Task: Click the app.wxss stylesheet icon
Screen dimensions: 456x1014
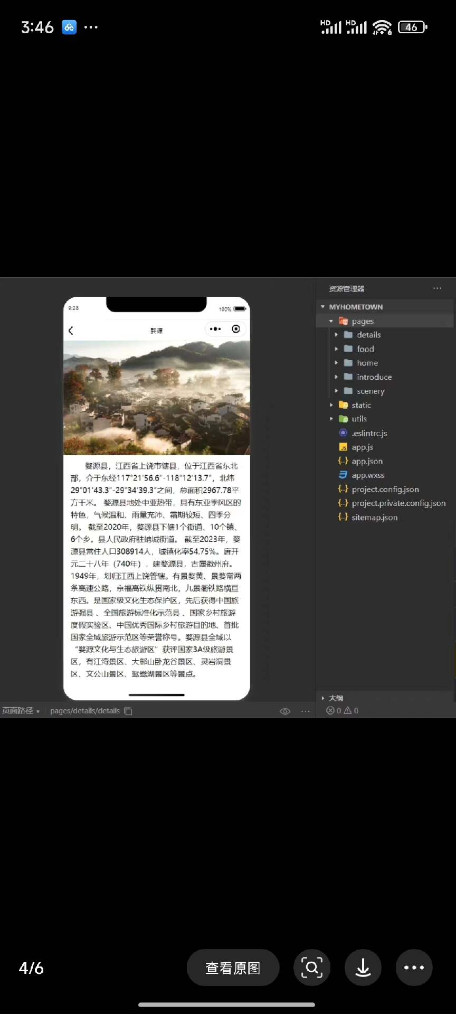Action: click(x=343, y=475)
